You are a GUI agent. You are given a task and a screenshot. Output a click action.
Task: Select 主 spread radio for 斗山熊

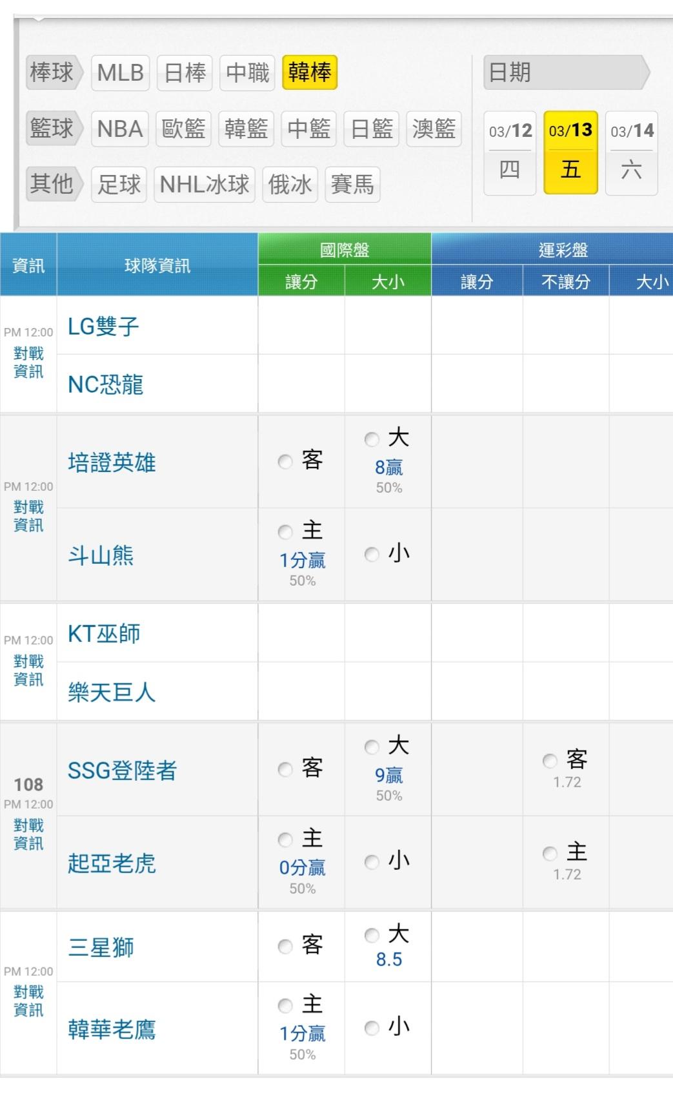coord(285,532)
